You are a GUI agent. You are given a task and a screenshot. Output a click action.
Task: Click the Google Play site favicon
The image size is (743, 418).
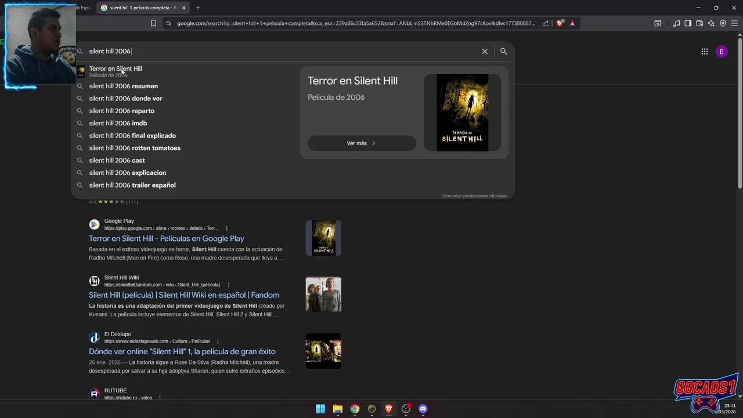(94, 224)
